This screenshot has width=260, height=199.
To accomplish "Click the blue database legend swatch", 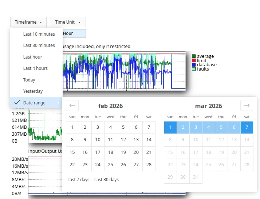I will [194, 65].
